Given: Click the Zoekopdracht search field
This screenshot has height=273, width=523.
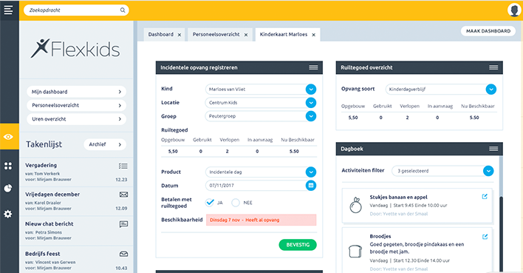Looking at the screenshot, I should (76, 10).
